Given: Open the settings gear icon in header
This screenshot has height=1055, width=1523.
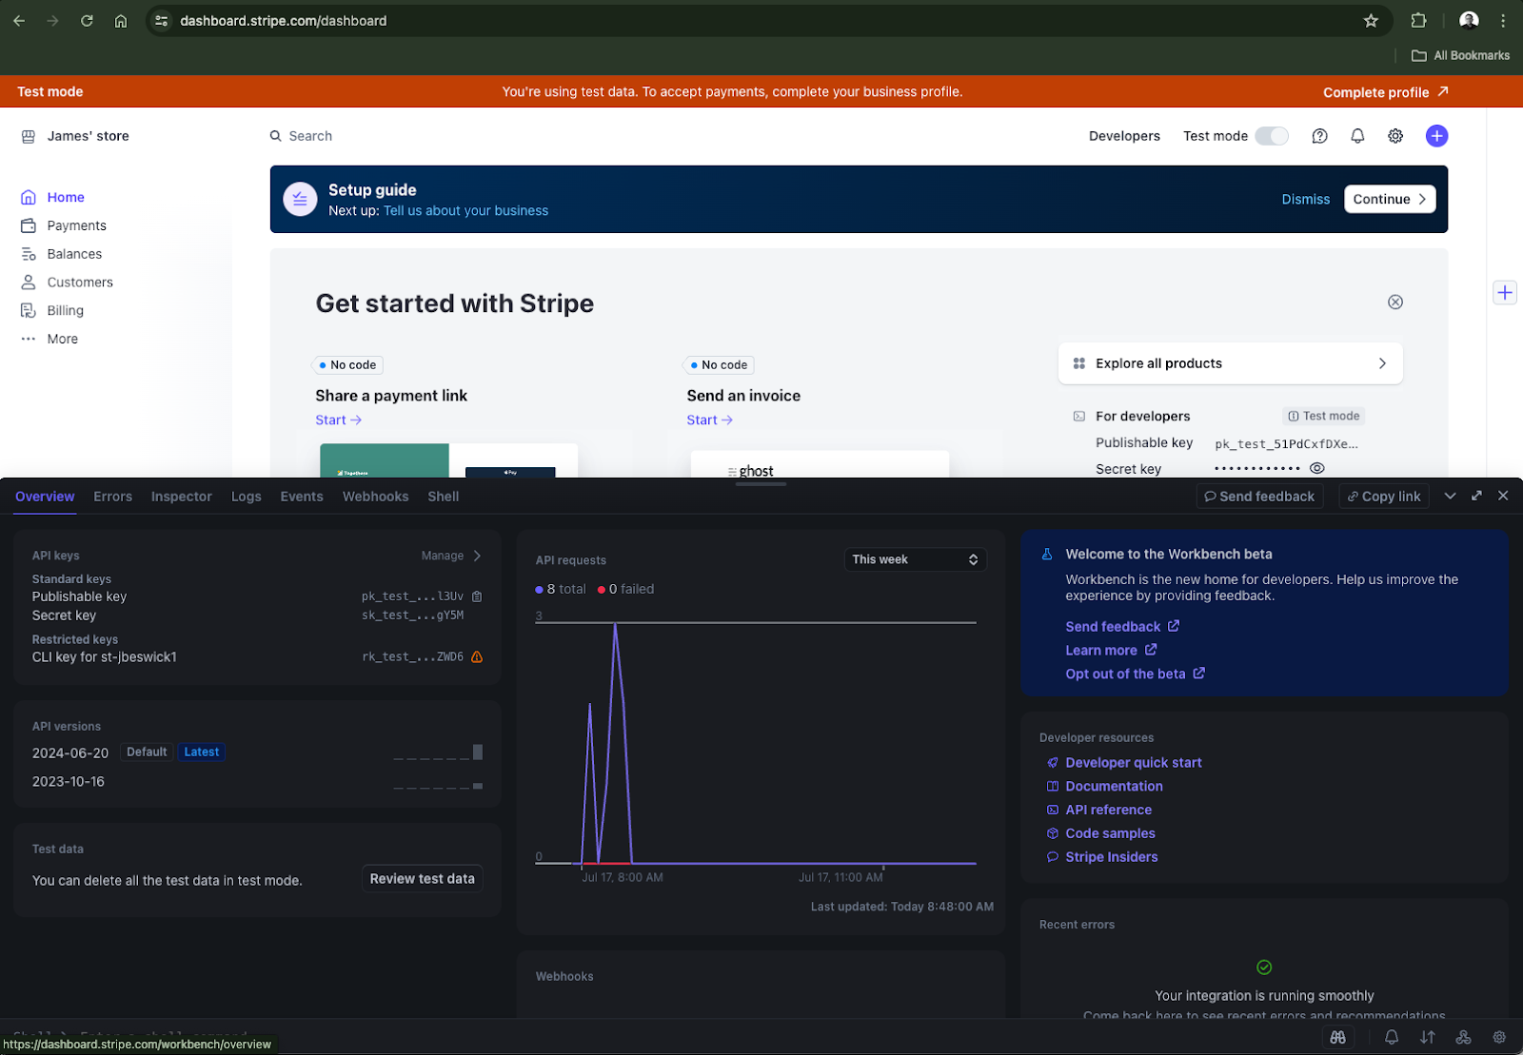Looking at the screenshot, I should pos(1395,136).
